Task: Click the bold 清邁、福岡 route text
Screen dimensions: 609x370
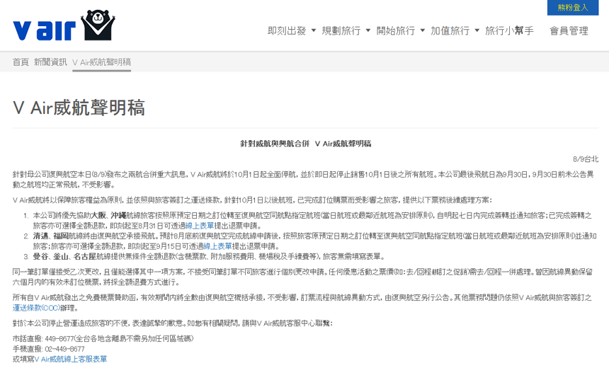Action: coord(50,236)
